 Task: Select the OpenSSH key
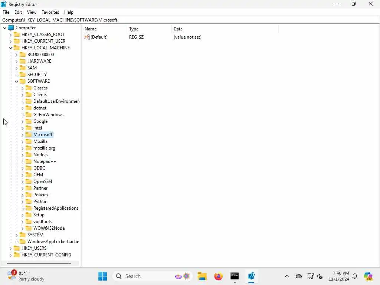[x=43, y=181]
